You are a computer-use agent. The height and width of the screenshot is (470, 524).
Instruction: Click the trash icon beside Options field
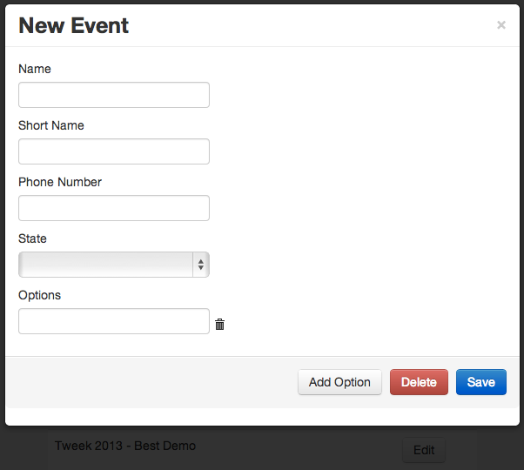tap(219, 325)
